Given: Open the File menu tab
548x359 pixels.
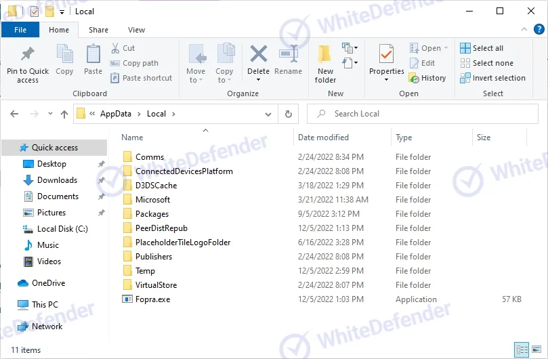Looking at the screenshot, I should click(20, 30).
